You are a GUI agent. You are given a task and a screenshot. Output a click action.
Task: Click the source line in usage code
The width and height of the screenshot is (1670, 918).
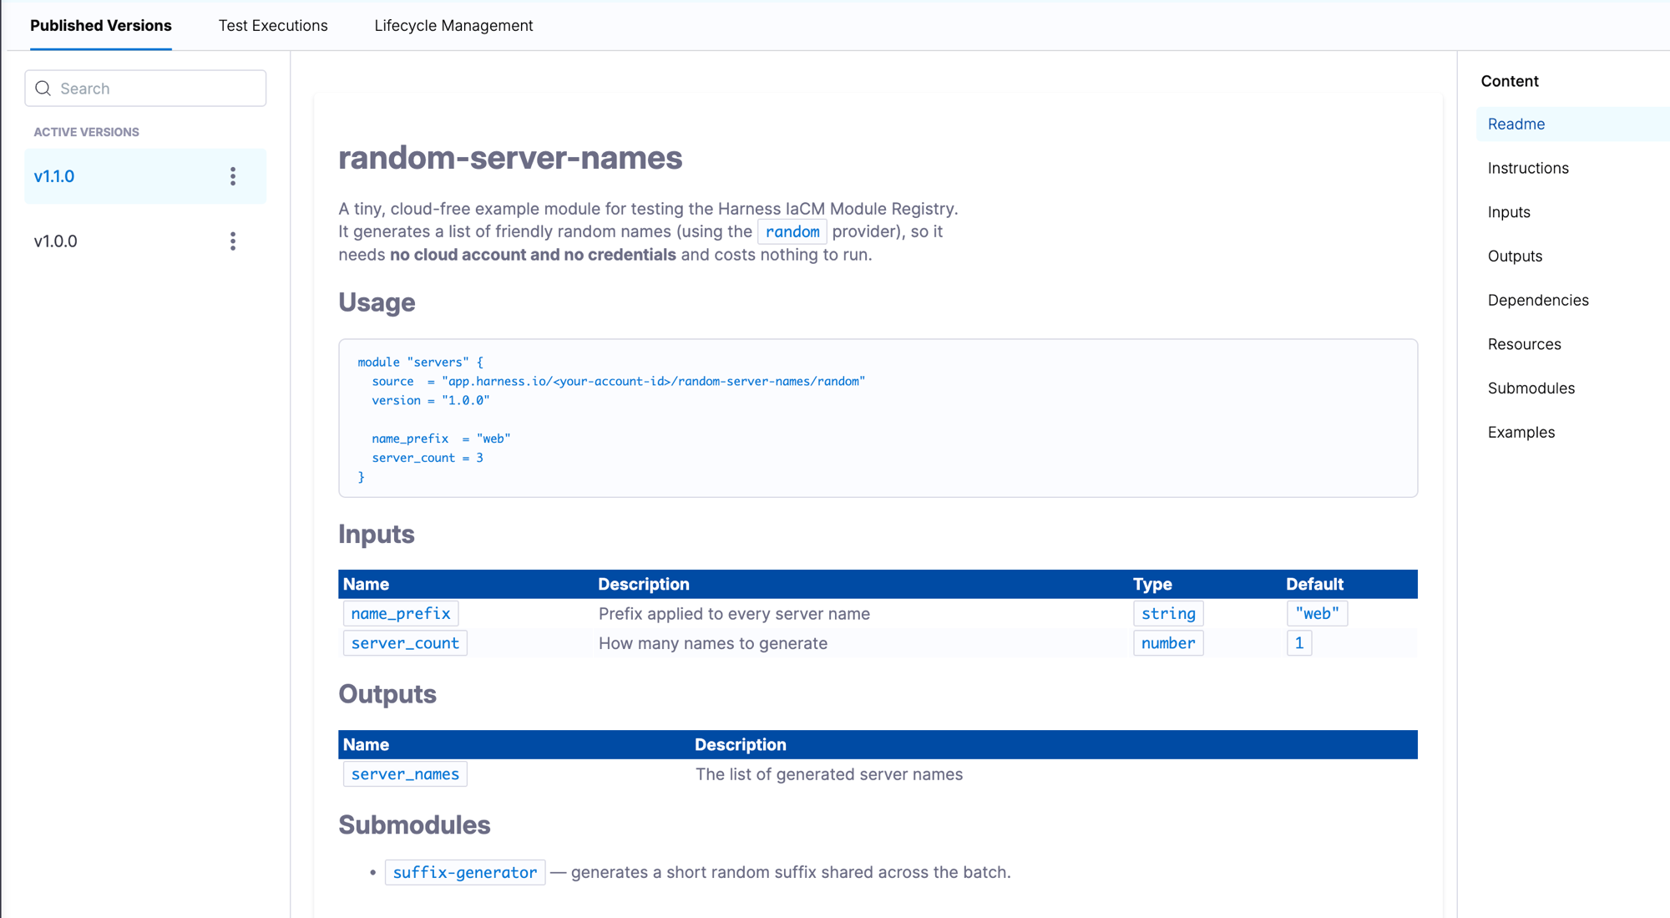618,381
